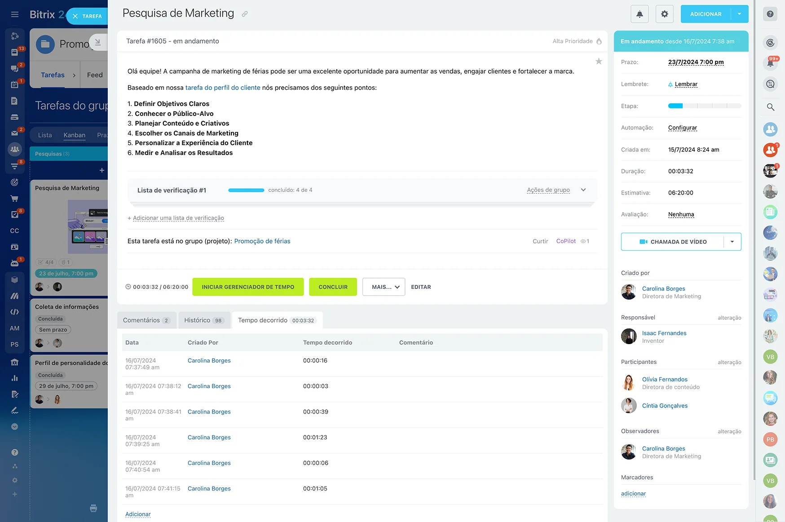Click the Etapa stage progress bar
Screen dimensions: 785x522
(x=704, y=106)
